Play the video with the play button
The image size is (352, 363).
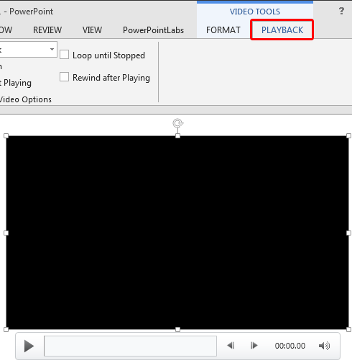(29, 346)
